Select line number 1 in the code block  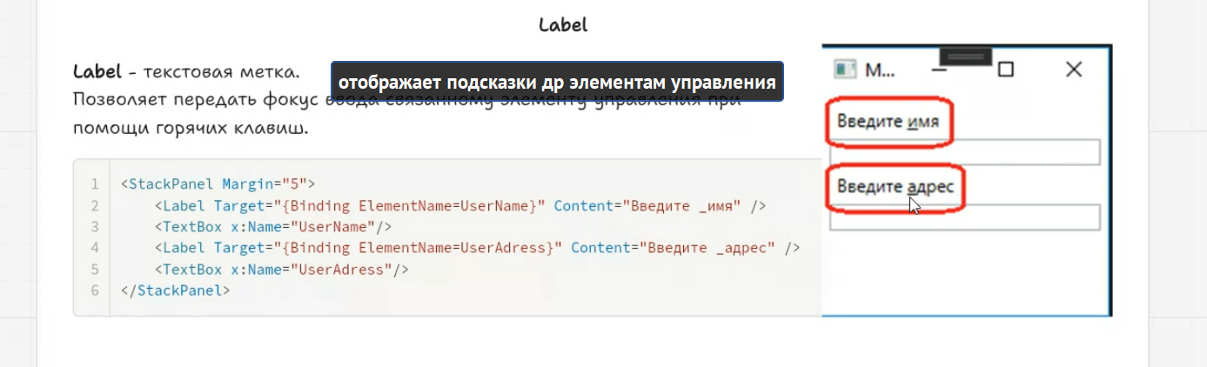pyautogui.click(x=93, y=184)
